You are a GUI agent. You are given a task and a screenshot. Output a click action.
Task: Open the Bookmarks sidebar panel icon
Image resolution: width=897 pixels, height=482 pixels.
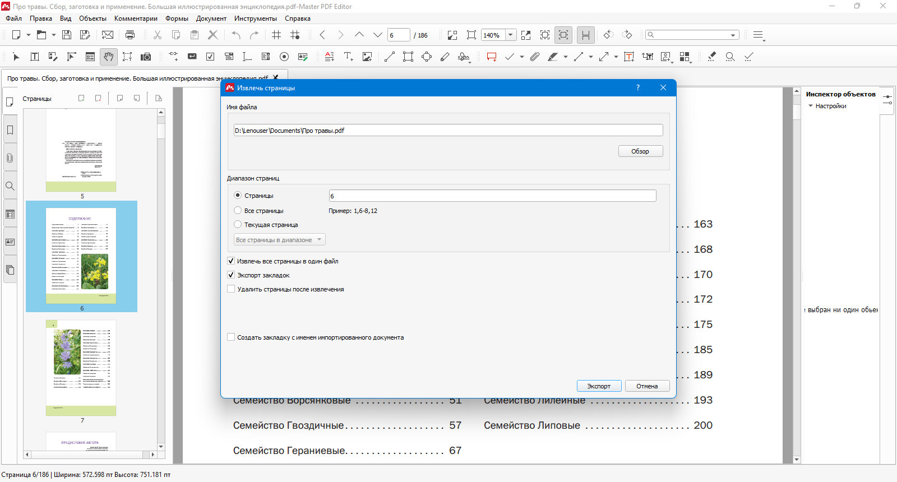point(10,130)
